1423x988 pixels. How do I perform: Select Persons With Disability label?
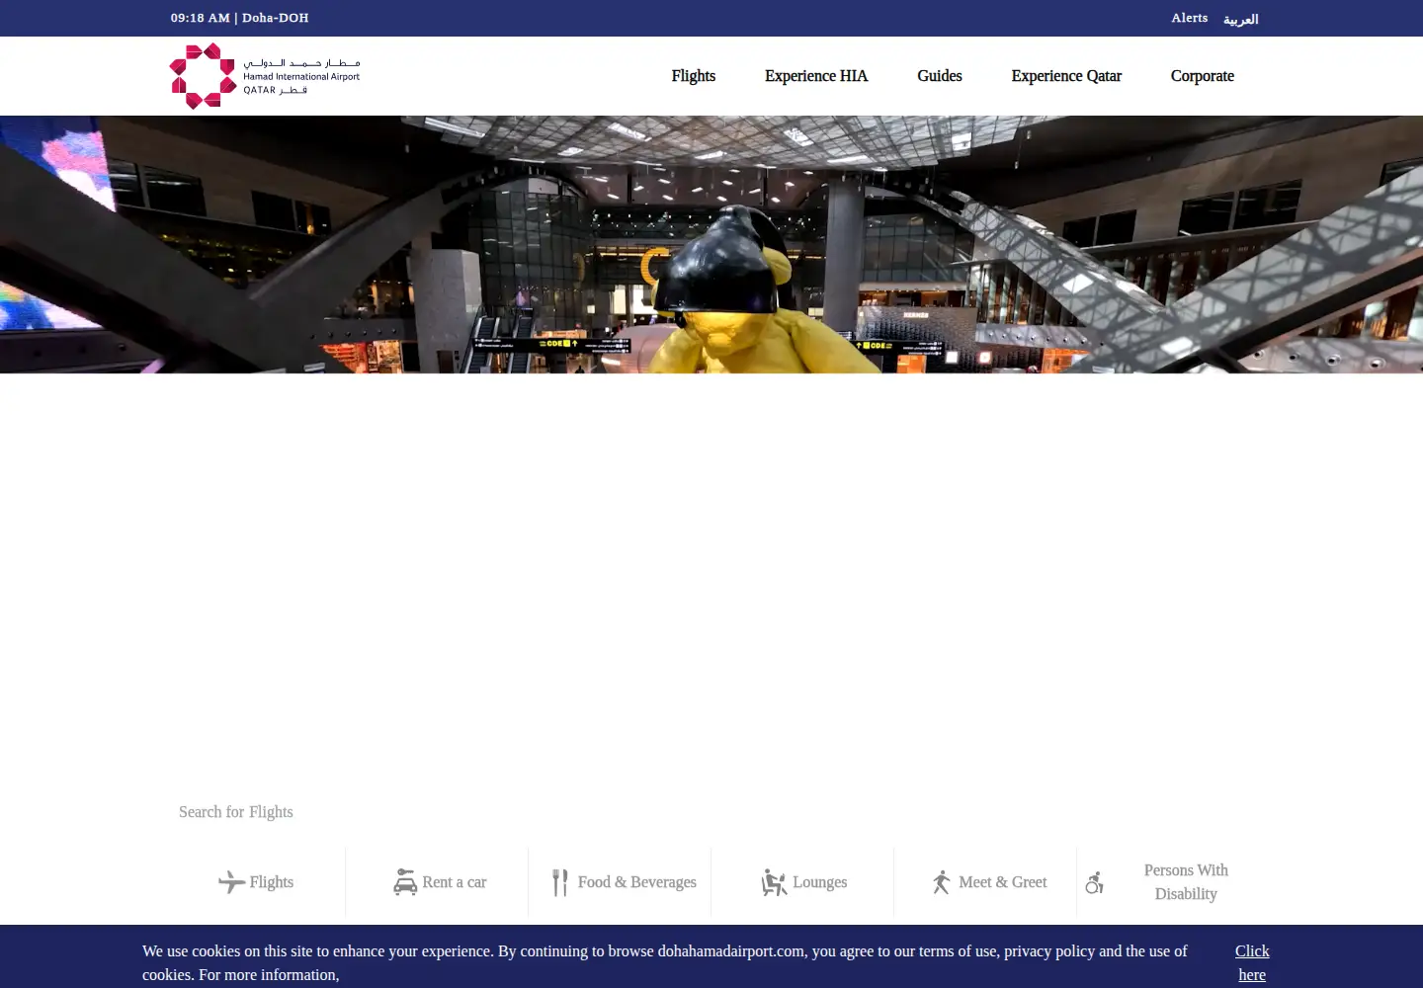[1186, 882]
